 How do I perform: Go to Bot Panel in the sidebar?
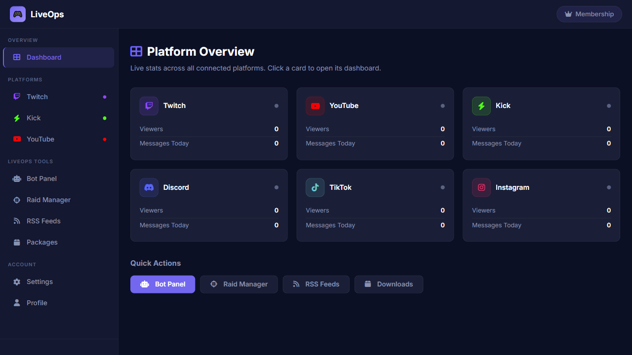click(x=59, y=178)
